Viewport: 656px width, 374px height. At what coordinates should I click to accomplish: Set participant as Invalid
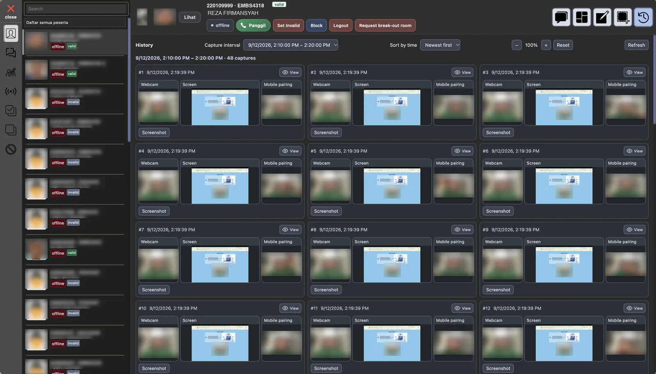[288, 25]
